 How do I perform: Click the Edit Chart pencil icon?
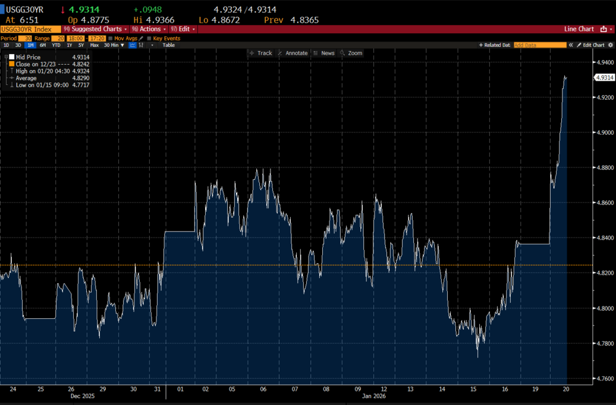click(x=579, y=44)
